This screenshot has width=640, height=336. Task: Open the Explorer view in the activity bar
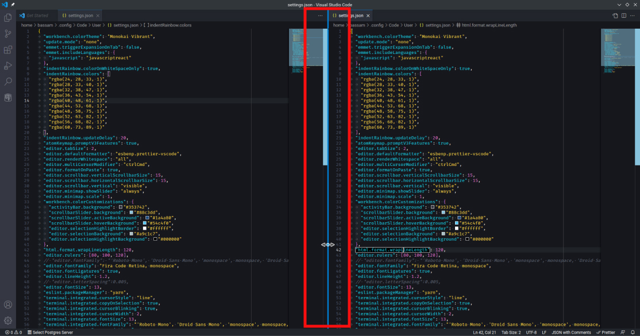pyautogui.click(x=7, y=18)
